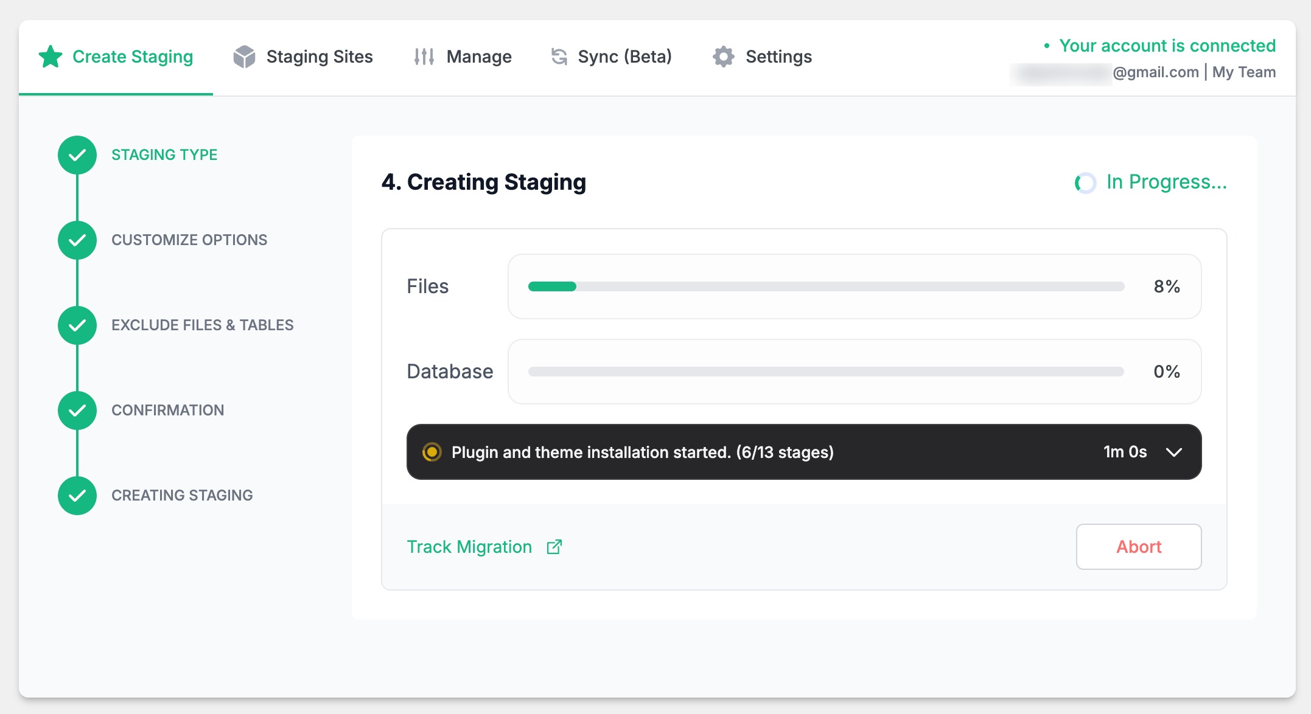Click the star icon beside Create Staging
The height and width of the screenshot is (714, 1311).
[x=51, y=57]
